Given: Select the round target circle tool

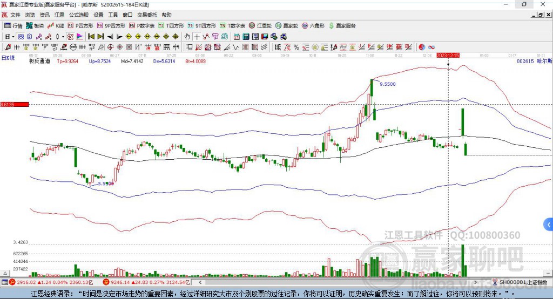Looking at the screenshot, I should click(x=110, y=47).
